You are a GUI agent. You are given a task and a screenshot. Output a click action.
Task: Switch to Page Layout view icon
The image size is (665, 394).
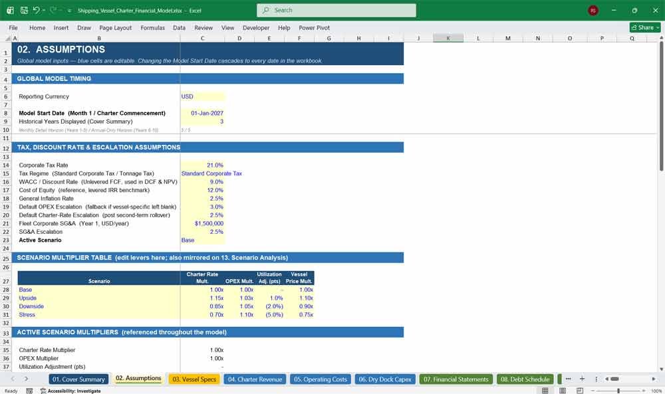point(563,391)
